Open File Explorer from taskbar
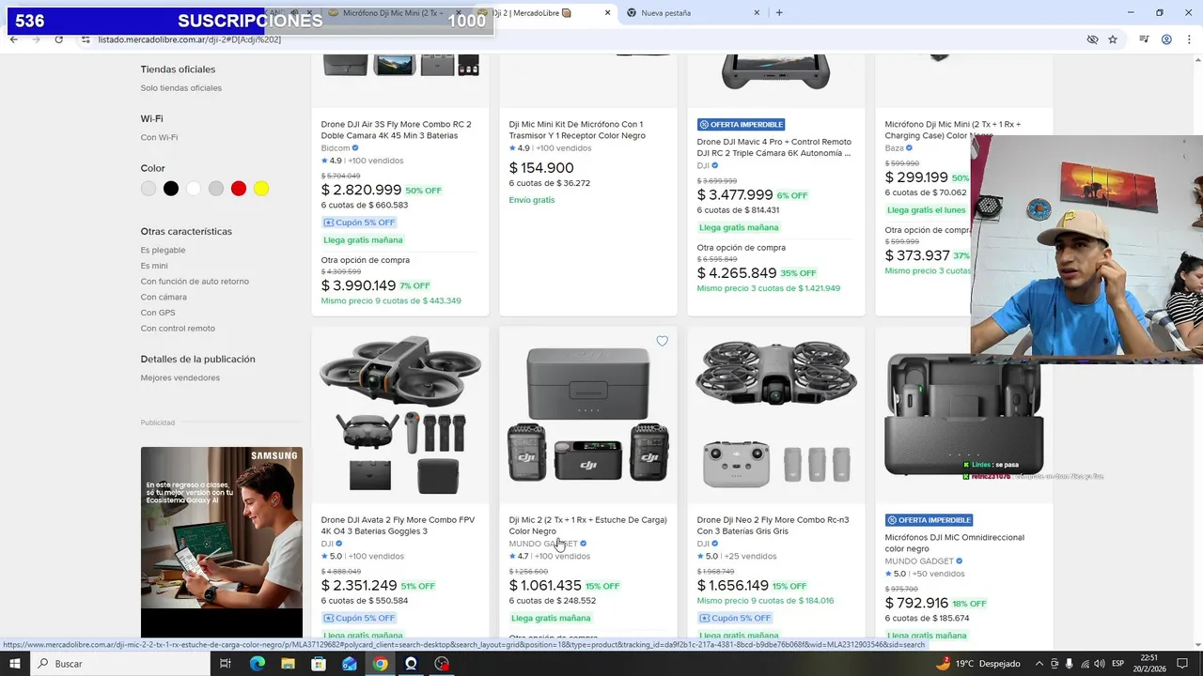The width and height of the screenshot is (1203, 676). [288, 664]
